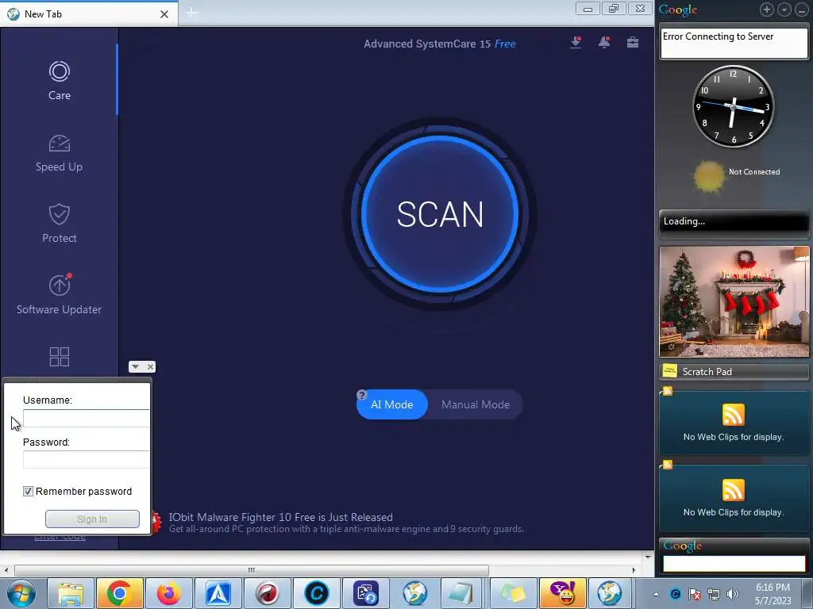Click the Not Connected weather sun icon
Viewport: 813px width, 609px height.
(x=709, y=175)
